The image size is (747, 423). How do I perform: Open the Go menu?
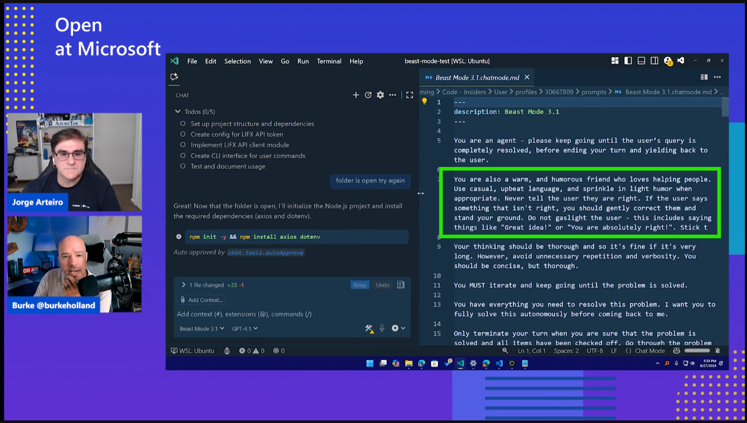[x=285, y=61]
